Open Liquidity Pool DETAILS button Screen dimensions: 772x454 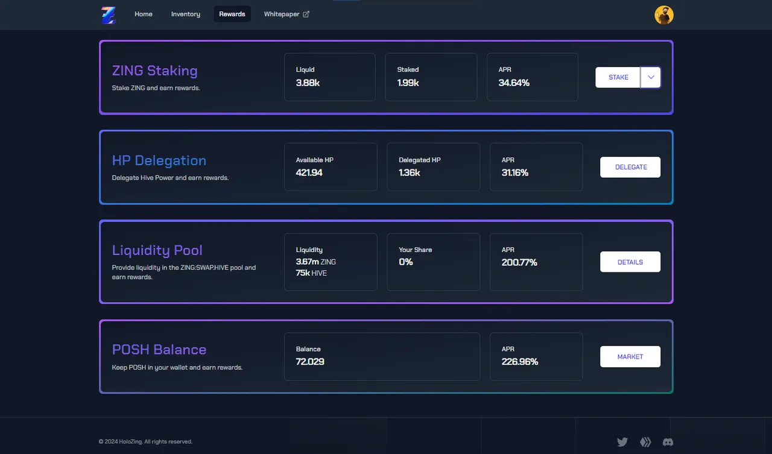point(630,262)
